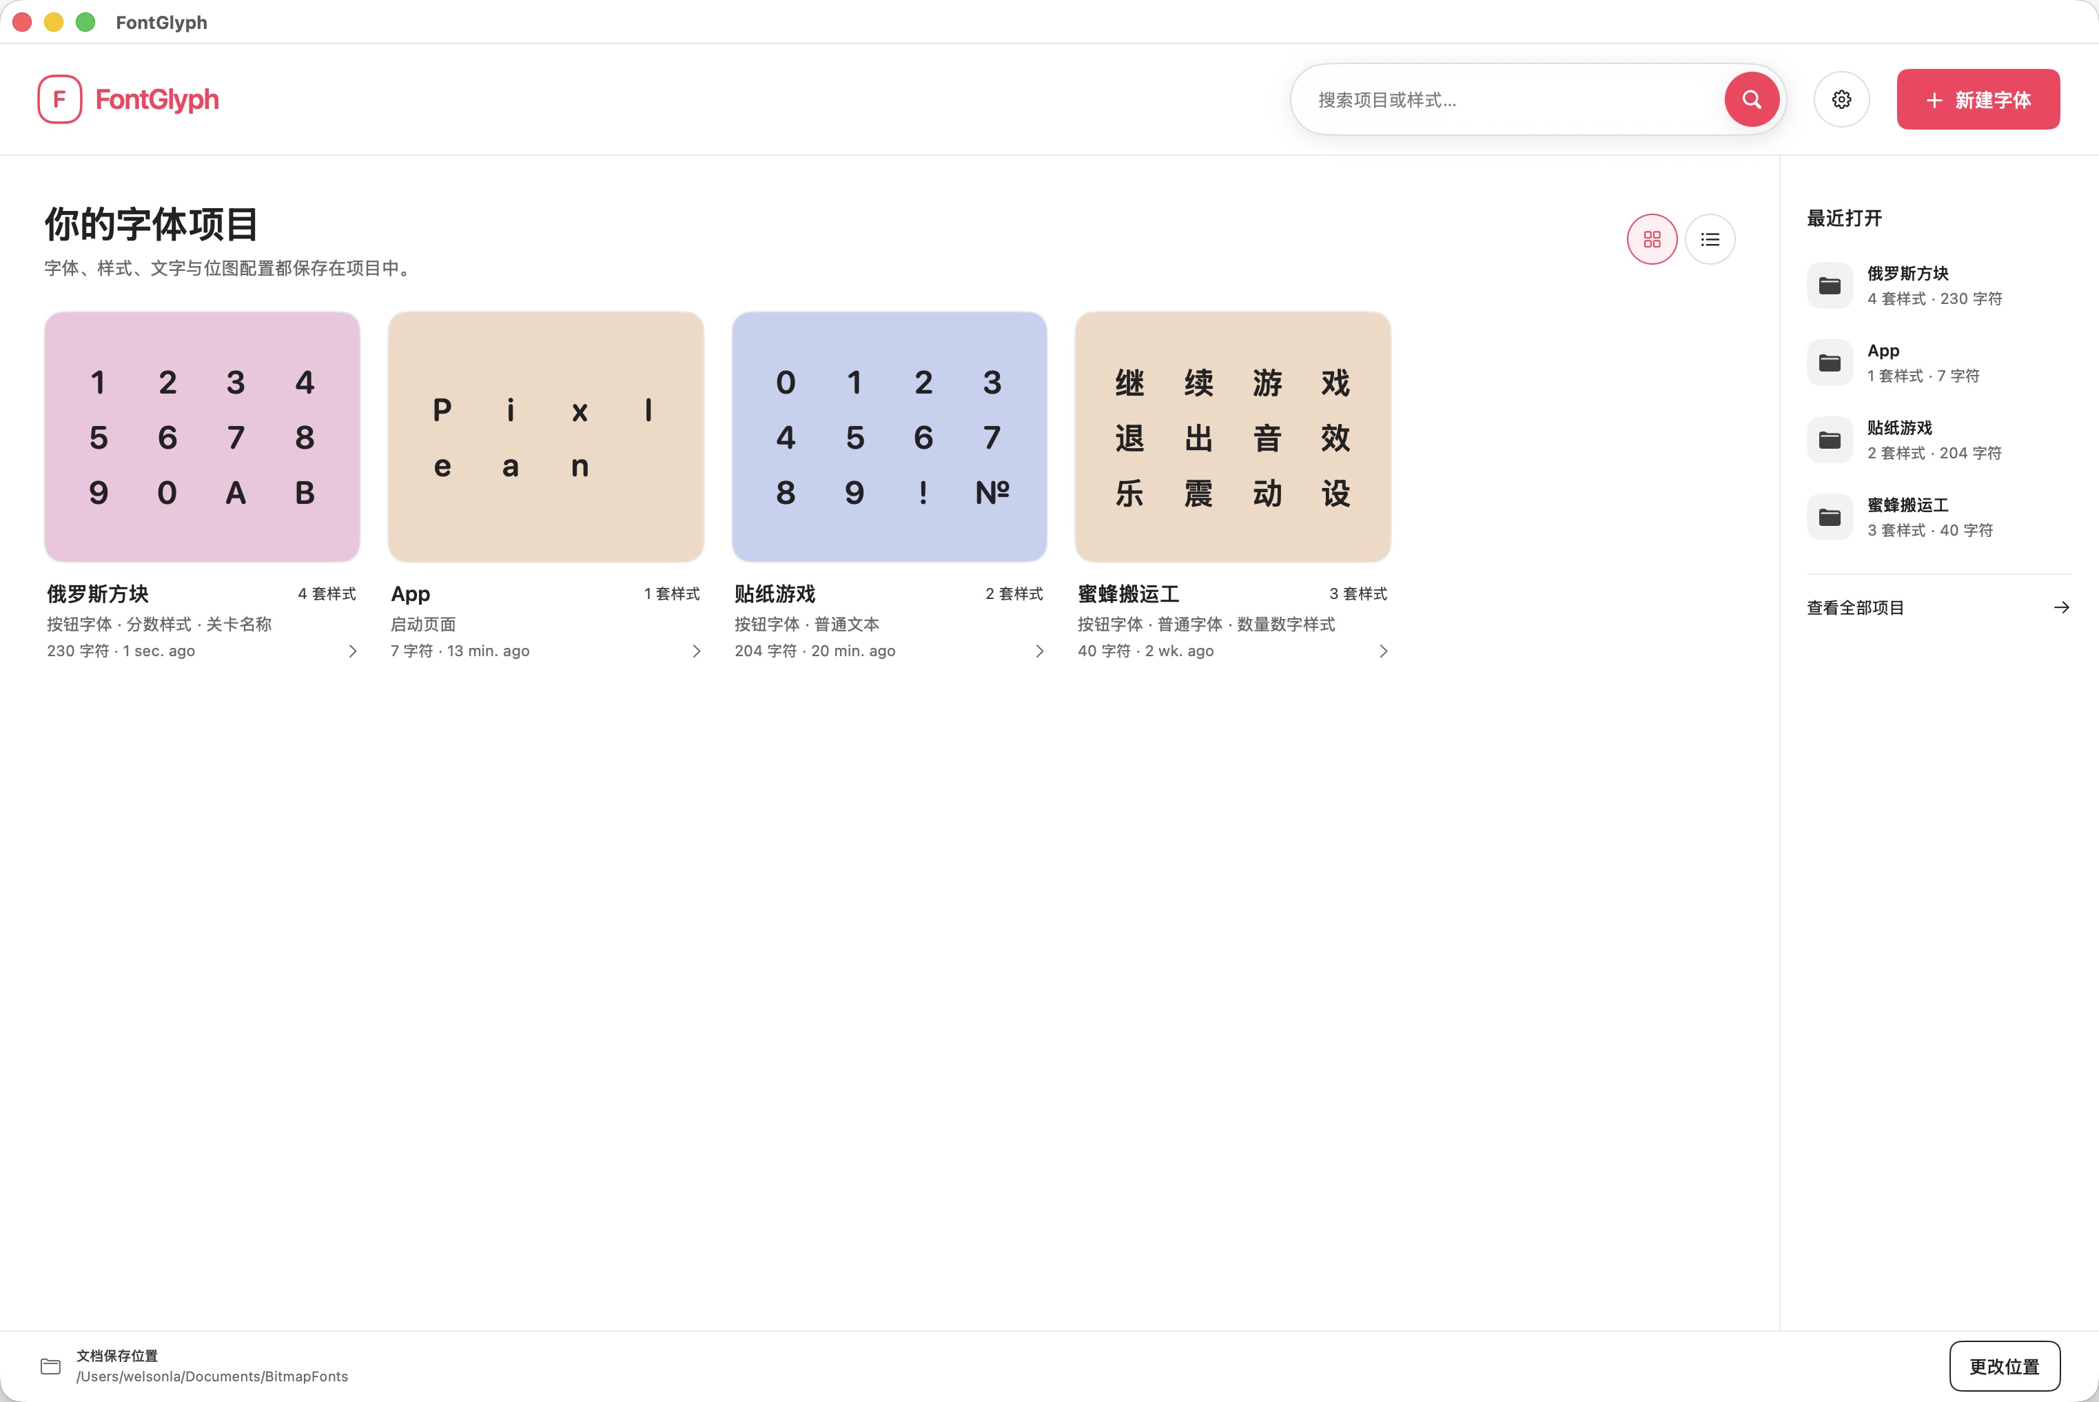2099x1402 pixels.
Task: Open recent item 俄罗斯方块 4 套样式
Action: (1939, 285)
